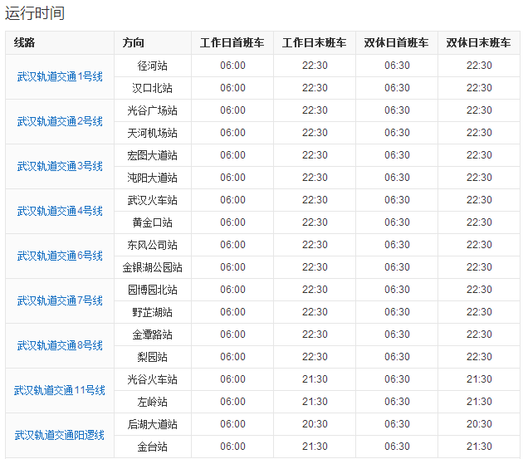This screenshot has width=523, height=459.
Task: Open the 武汉轨道交通7号线 link
Action: point(60,300)
